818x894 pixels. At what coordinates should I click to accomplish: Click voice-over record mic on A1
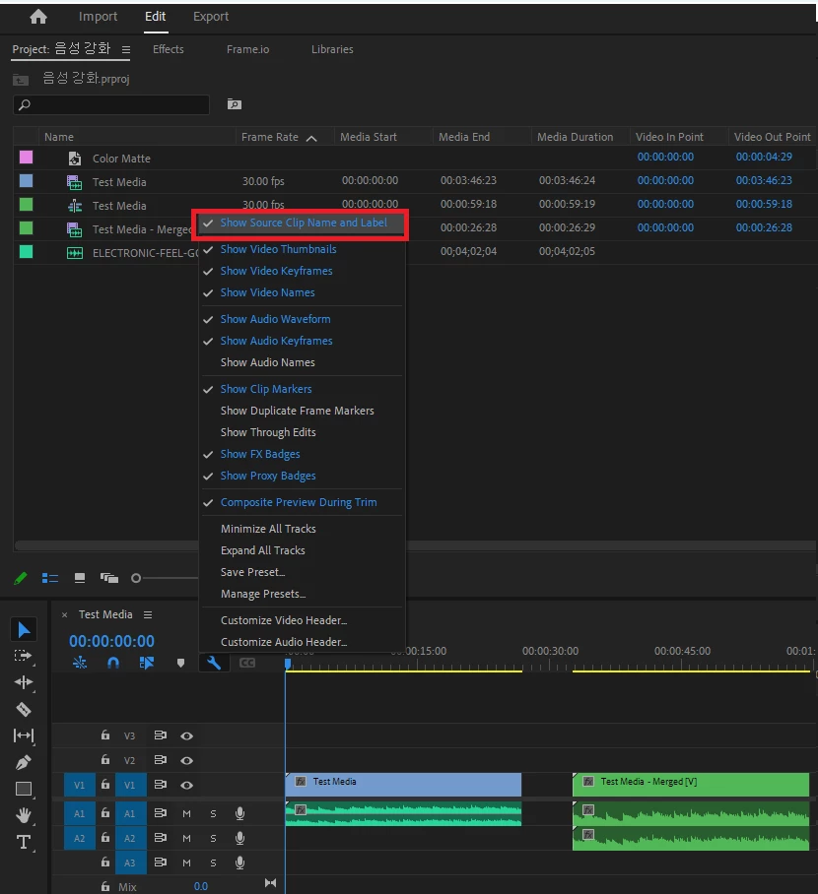[x=240, y=813]
